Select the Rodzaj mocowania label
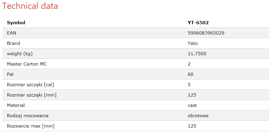Viewport: 269px width, 137px height. [28, 116]
